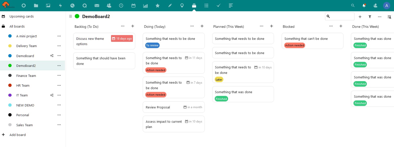Open the Notes pencil app icon

tap(170, 6)
